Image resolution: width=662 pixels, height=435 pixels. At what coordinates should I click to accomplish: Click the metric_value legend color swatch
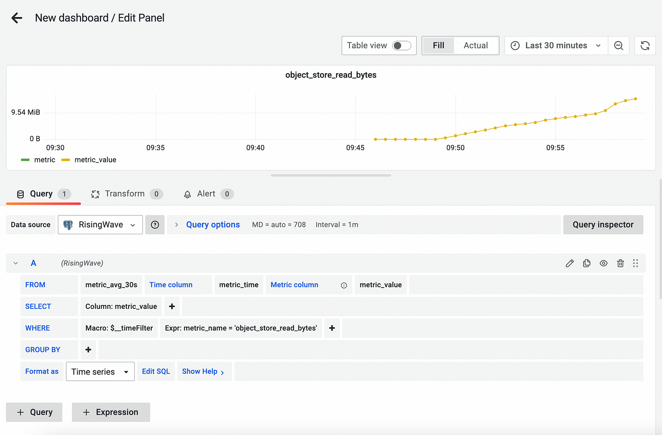pos(65,160)
